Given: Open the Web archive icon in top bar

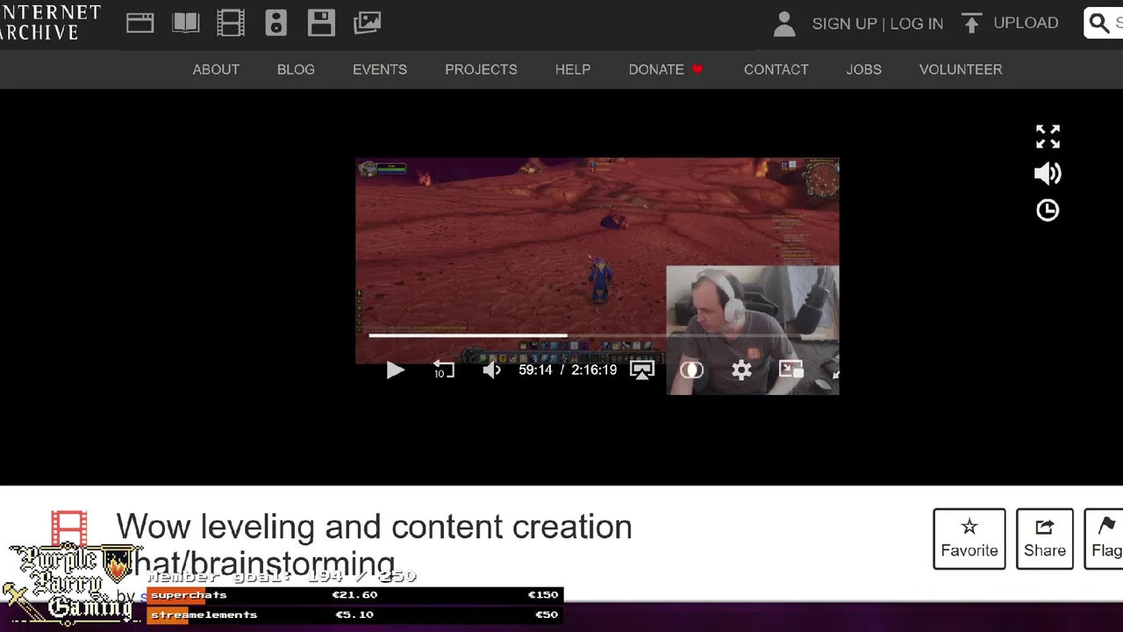Looking at the screenshot, I should pos(140,23).
